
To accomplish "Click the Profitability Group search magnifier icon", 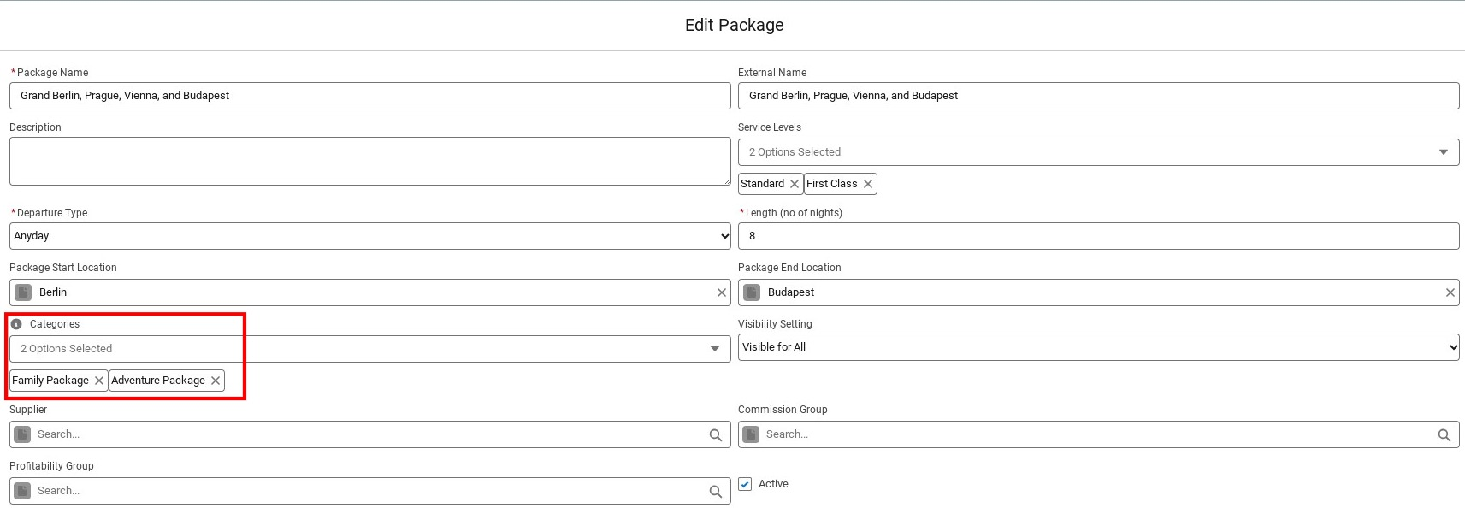I will (x=716, y=492).
